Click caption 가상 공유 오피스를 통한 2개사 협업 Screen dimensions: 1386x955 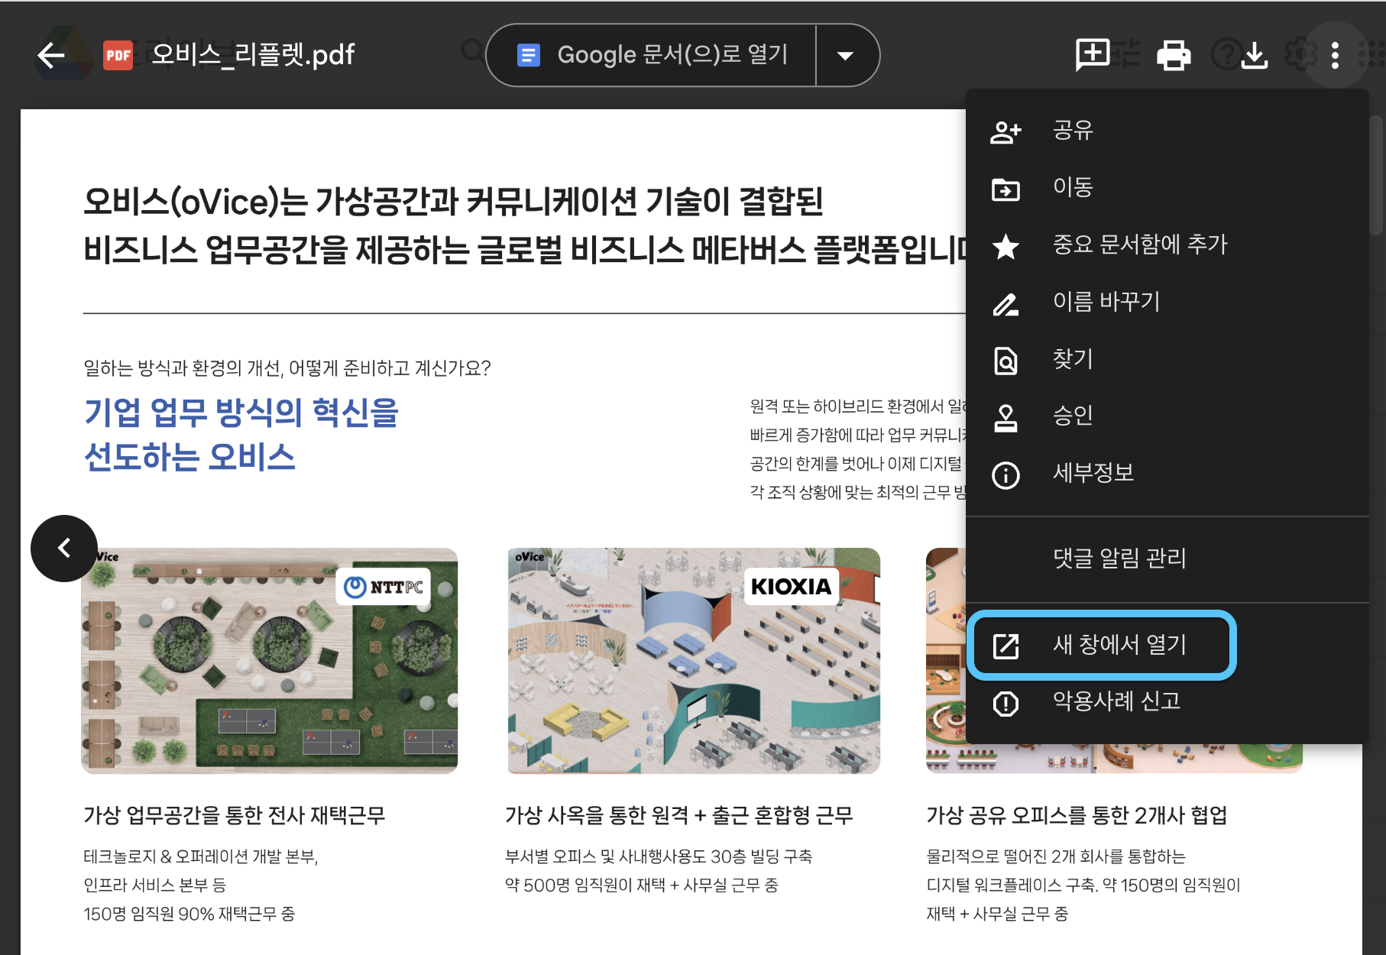click(1077, 815)
